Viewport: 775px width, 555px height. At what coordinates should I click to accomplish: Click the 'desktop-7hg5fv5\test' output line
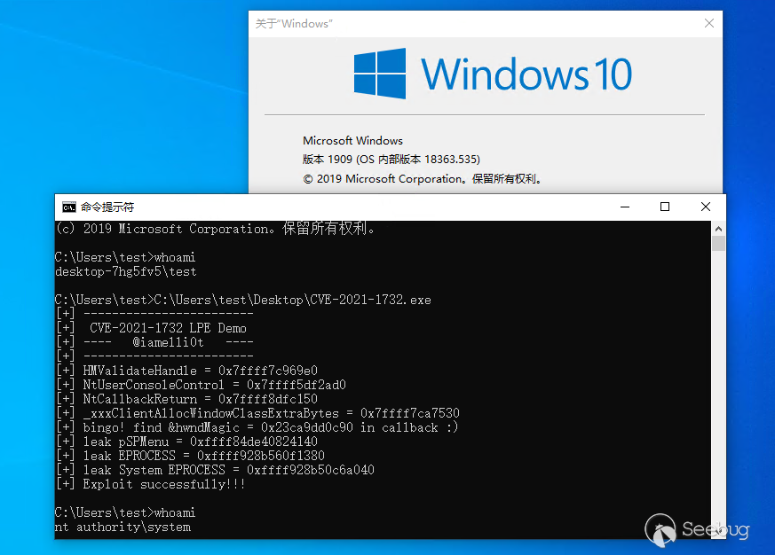point(125,271)
